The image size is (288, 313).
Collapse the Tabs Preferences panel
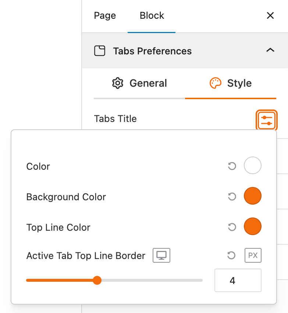270,50
